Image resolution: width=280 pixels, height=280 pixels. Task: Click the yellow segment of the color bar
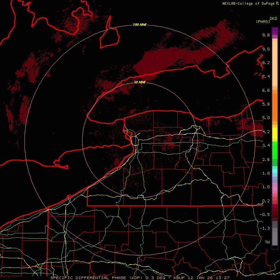pos(275,133)
